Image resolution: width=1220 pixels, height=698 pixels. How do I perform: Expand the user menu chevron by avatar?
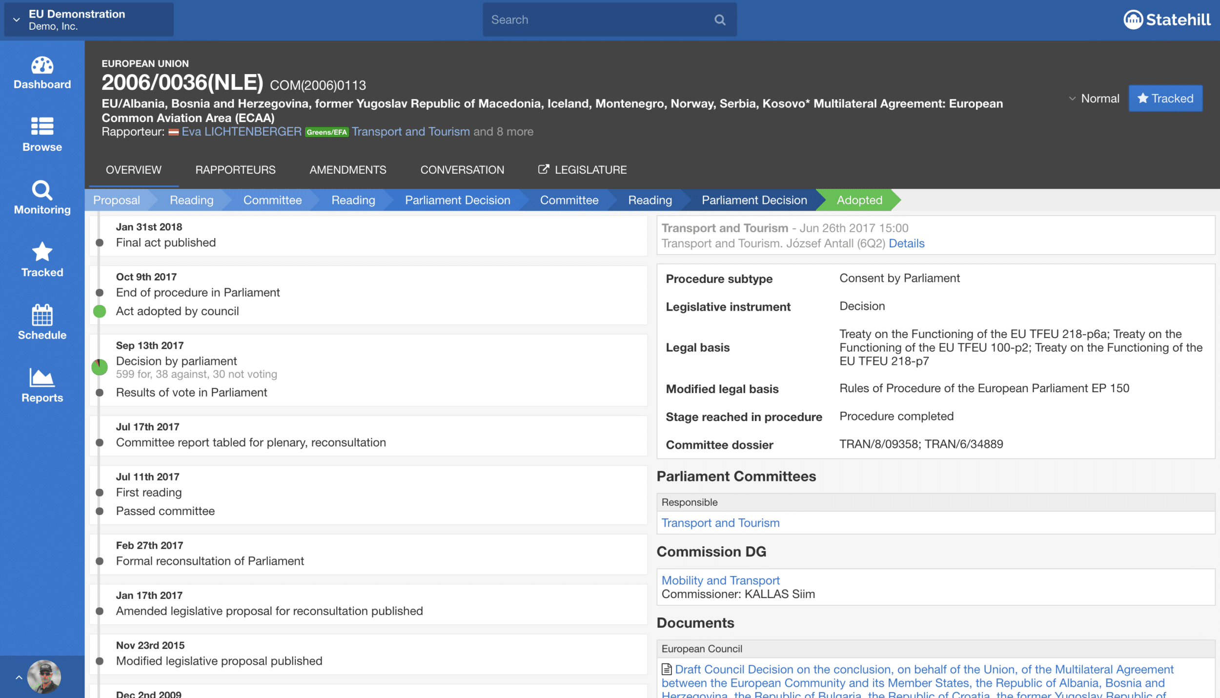pyautogui.click(x=19, y=677)
